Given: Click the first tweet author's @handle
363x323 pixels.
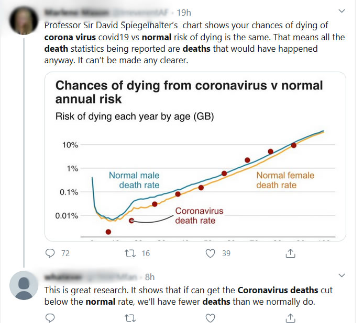Looking at the screenshot, I should click(x=144, y=11).
